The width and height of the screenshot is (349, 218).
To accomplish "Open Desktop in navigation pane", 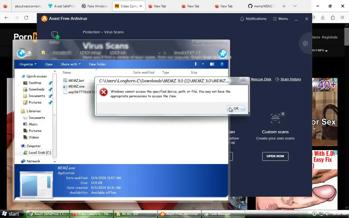I will click(35, 83).
